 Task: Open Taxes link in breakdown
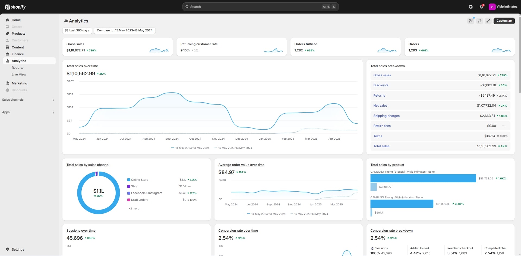pyautogui.click(x=378, y=136)
